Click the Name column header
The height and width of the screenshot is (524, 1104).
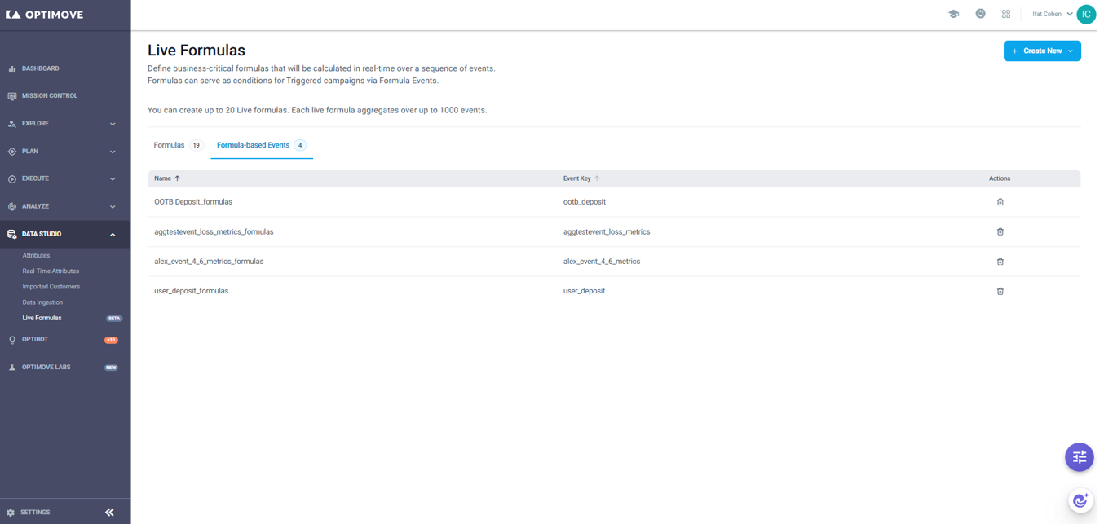(x=162, y=178)
